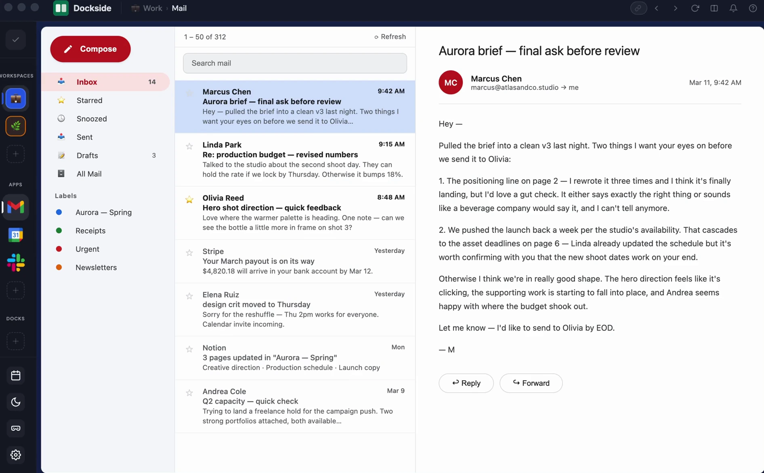Star the Linda Park email

tap(189, 146)
